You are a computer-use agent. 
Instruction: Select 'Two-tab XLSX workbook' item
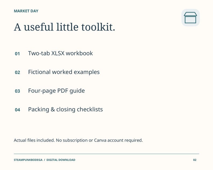[x=60, y=53]
